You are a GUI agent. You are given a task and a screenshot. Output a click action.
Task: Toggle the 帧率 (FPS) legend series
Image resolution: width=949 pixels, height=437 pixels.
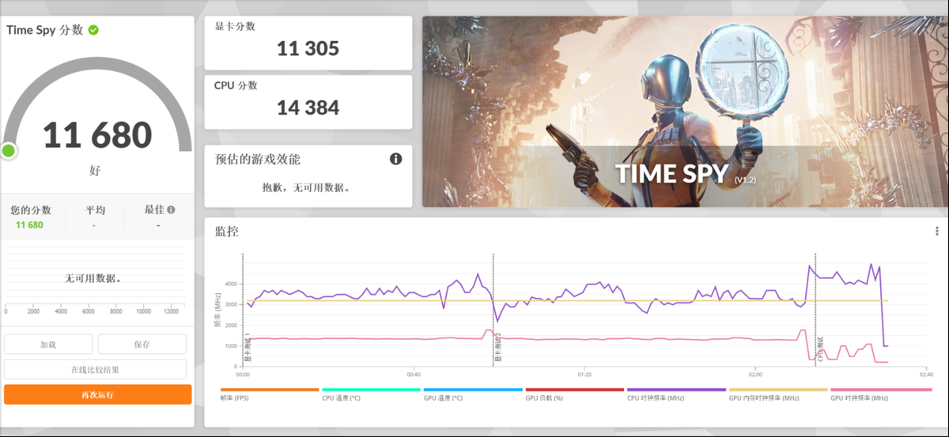(233, 398)
